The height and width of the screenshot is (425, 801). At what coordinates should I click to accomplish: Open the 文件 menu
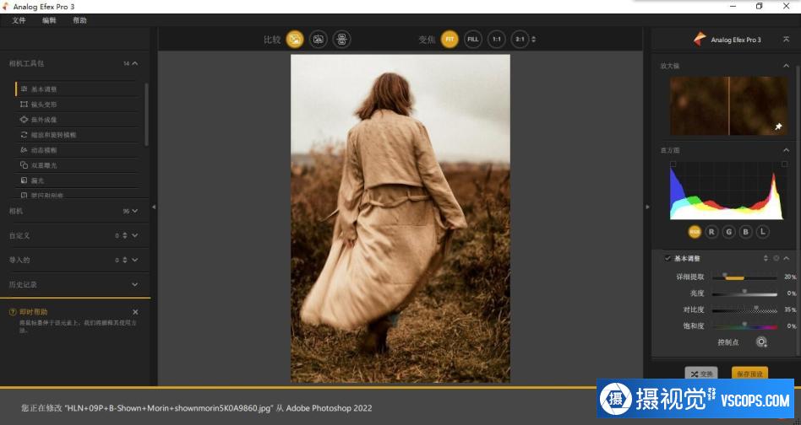pyautogui.click(x=19, y=20)
